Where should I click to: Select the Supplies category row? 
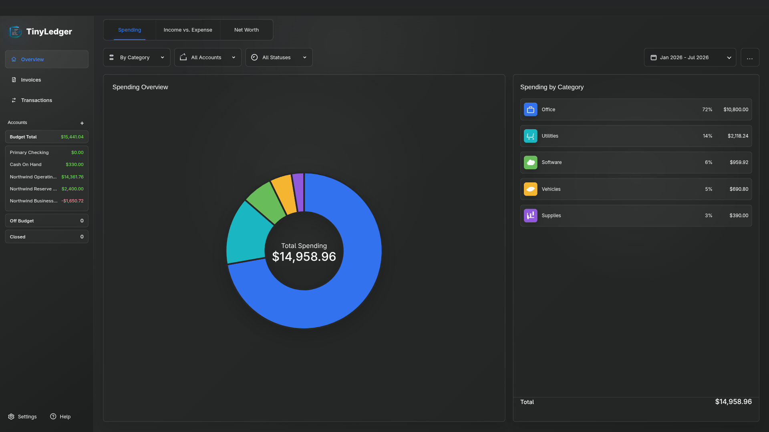tap(636, 216)
